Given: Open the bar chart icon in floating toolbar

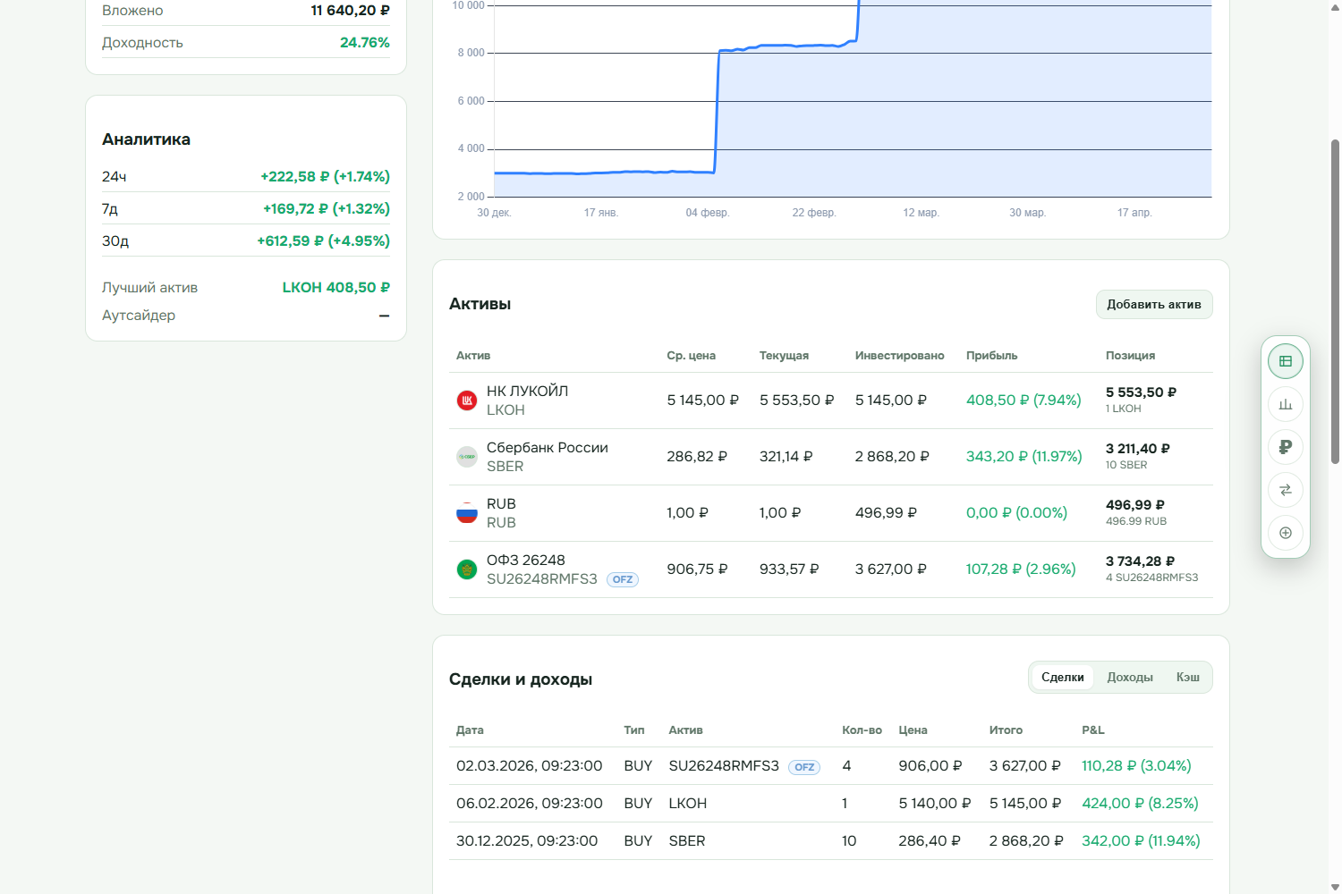Looking at the screenshot, I should (x=1286, y=404).
